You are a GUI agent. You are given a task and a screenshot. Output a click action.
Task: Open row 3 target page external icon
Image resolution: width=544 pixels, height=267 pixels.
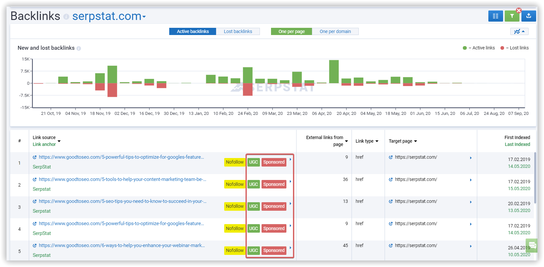click(x=391, y=202)
